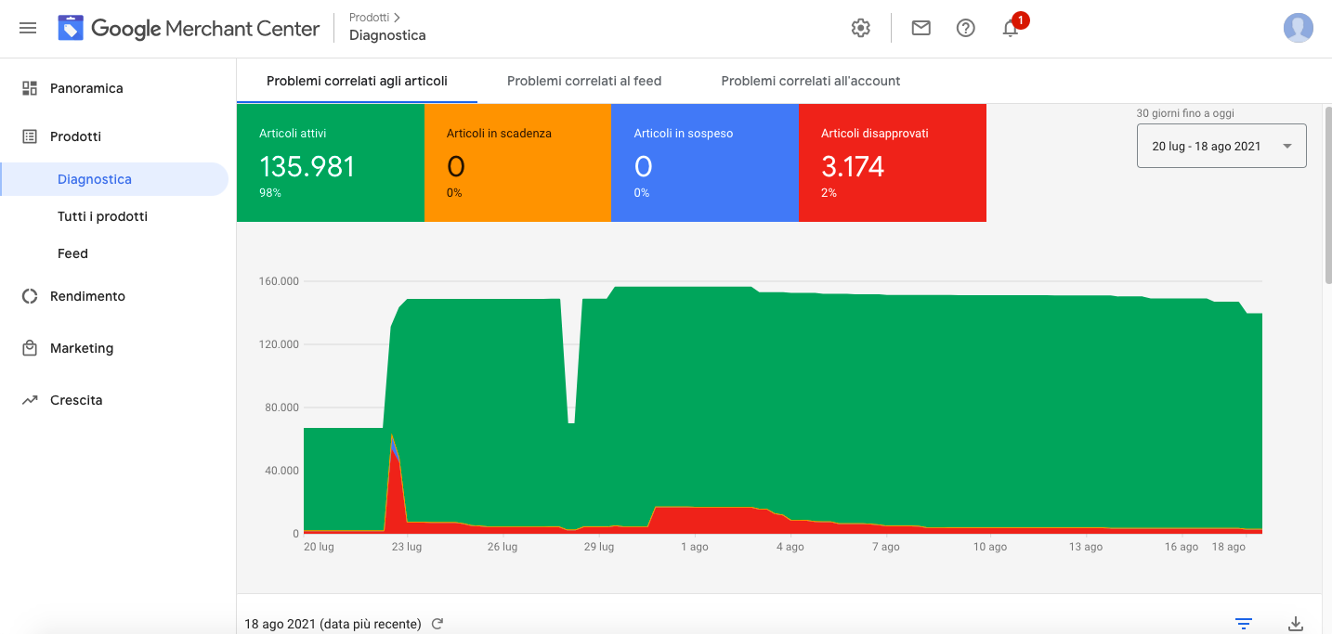Viewport: 1332px width, 634px height.
Task: Expand the Rendimento sidebar section
Action: pos(87,296)
